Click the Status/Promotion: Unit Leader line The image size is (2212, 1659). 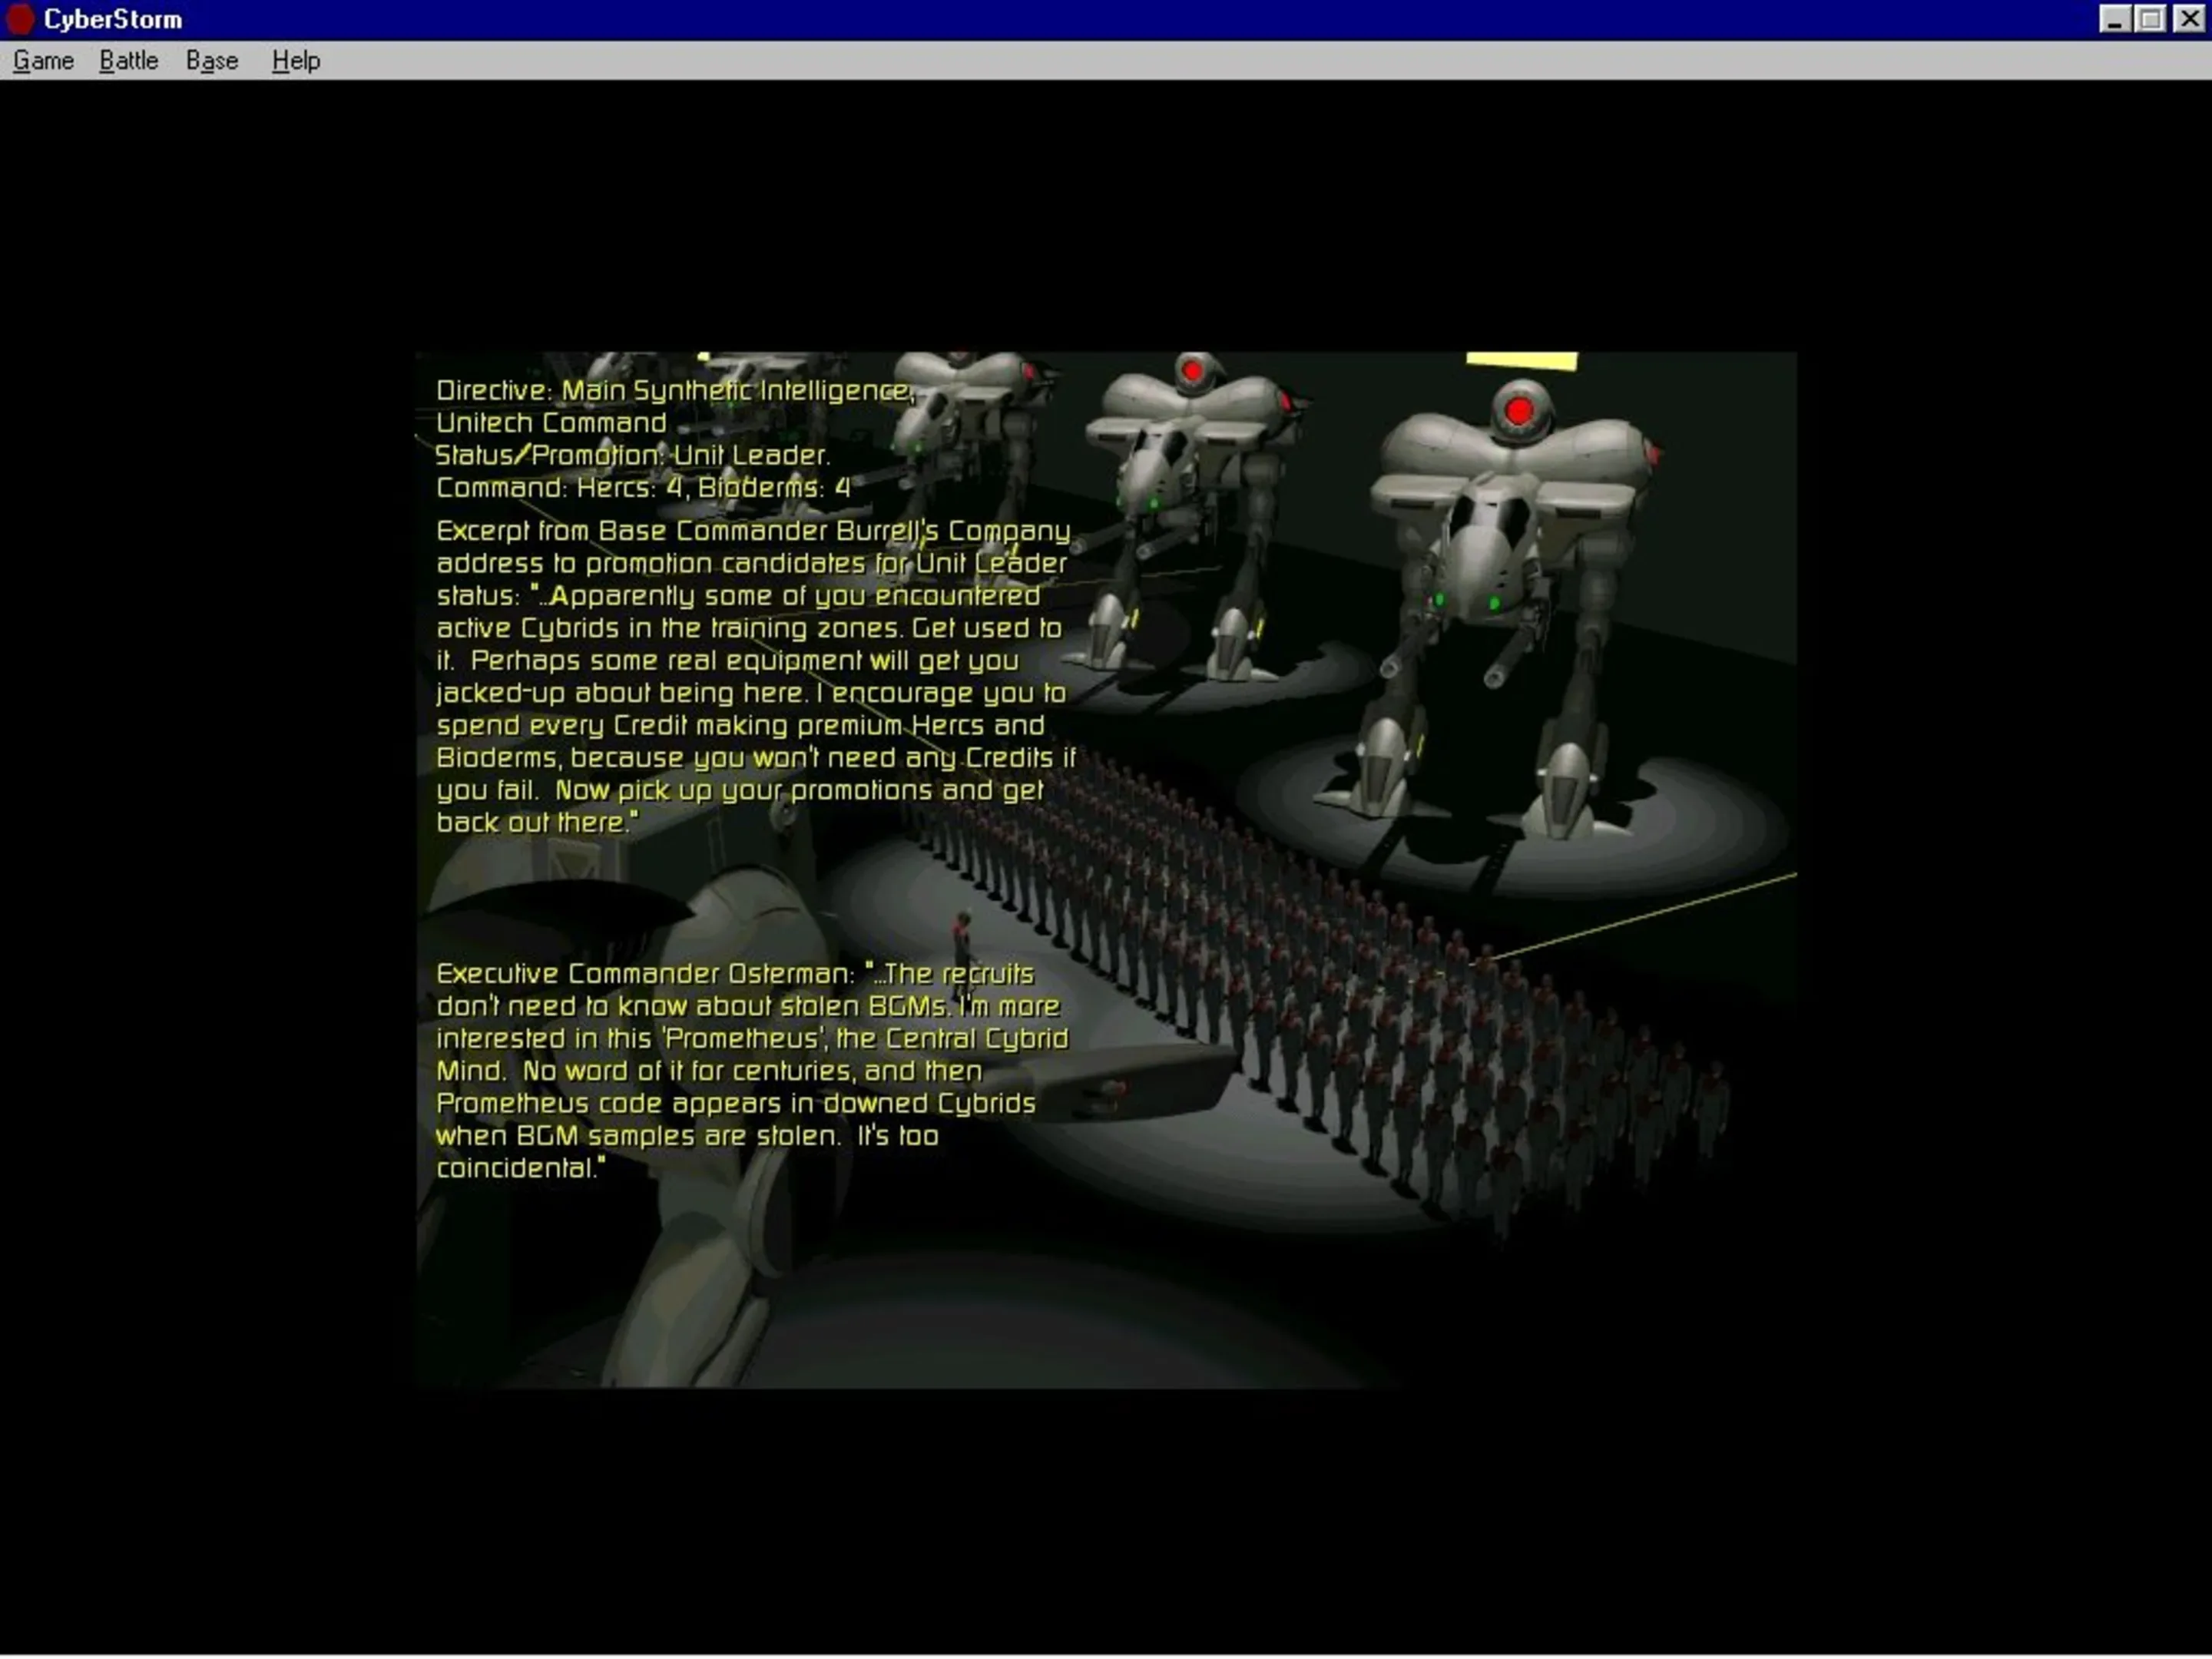[632, 456]
